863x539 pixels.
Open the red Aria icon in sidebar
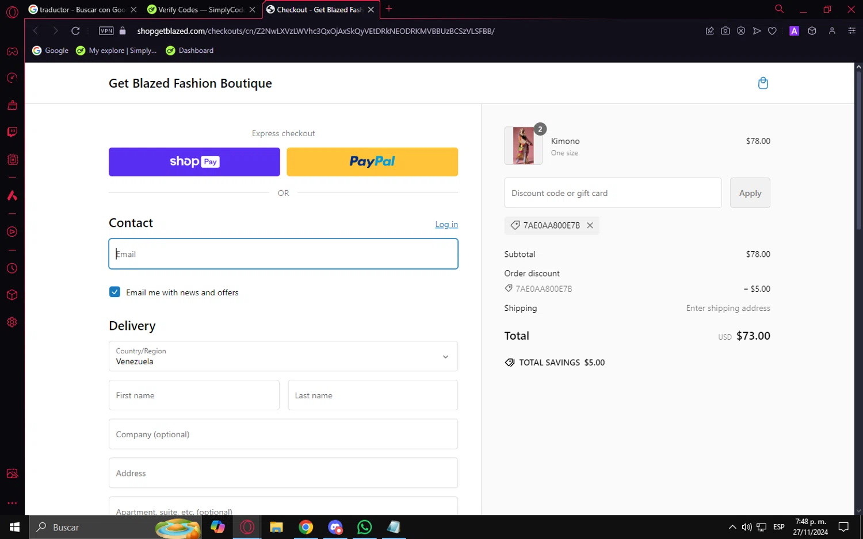pos(12,195)
